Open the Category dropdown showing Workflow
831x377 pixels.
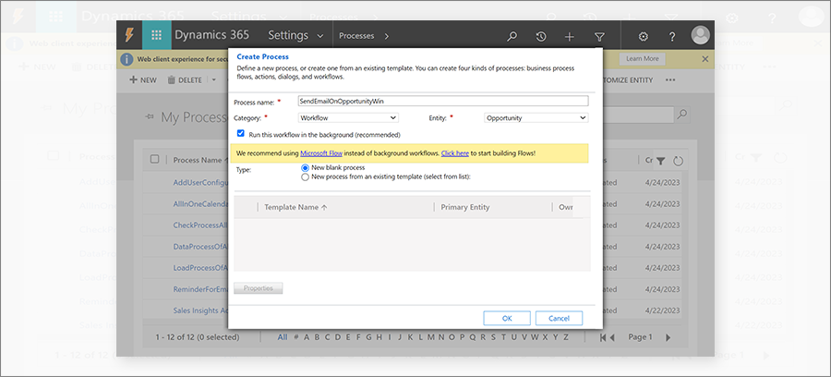pyautogui.click(x=348, y=117)
